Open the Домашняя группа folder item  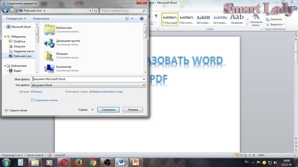[x=62, y=43]
